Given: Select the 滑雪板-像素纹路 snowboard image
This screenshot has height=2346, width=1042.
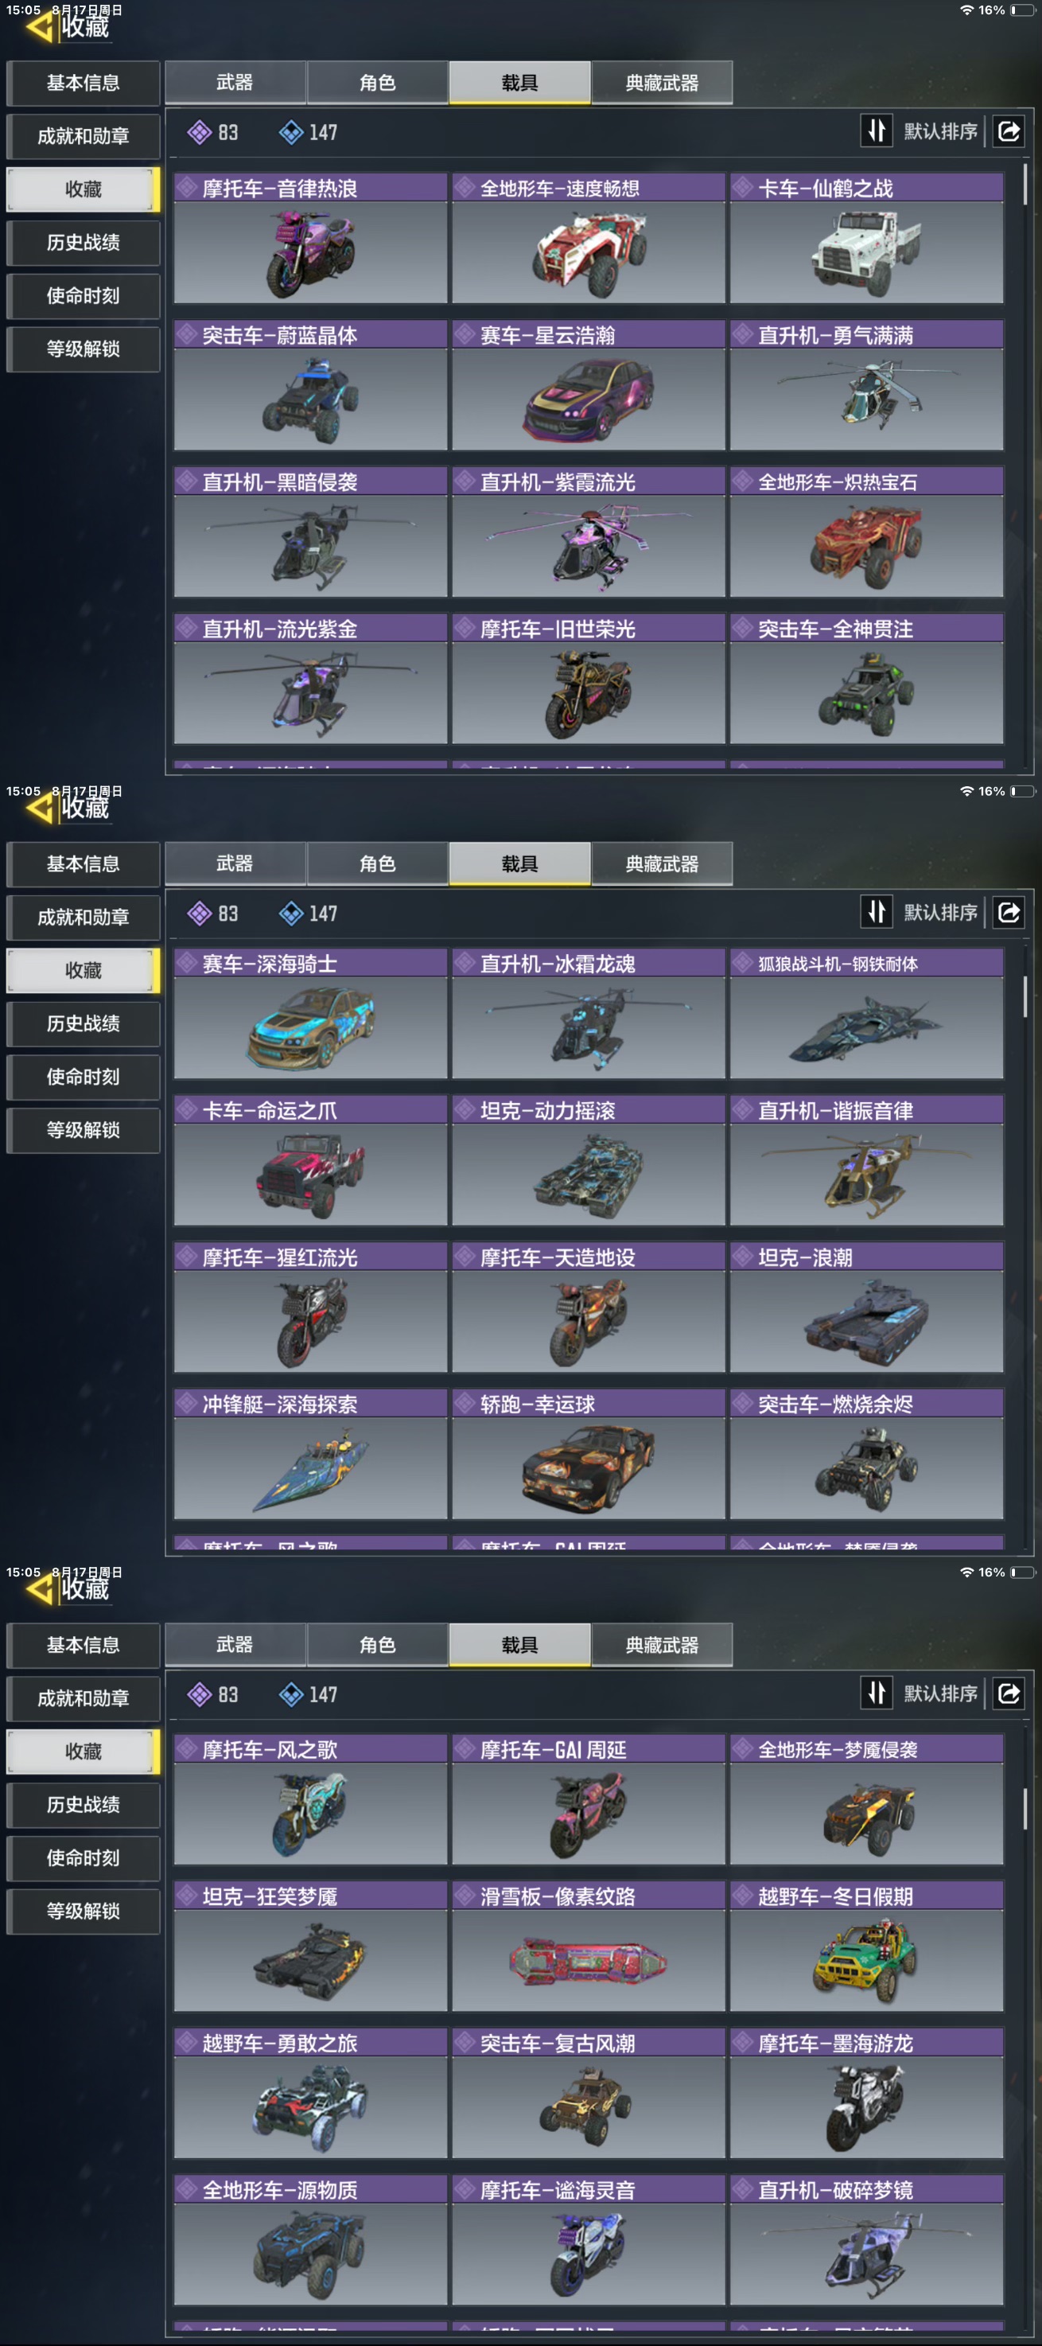Looking at the screenshot, I should pyautogui.click(x=588, y=1961).
